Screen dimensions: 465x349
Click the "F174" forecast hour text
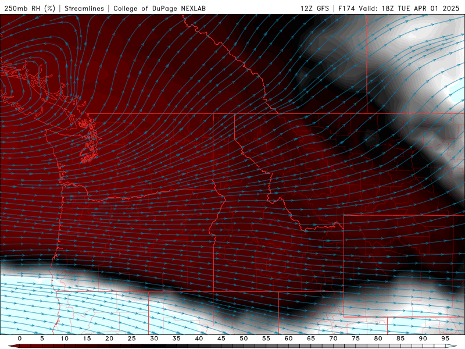[x=346, y=8]
